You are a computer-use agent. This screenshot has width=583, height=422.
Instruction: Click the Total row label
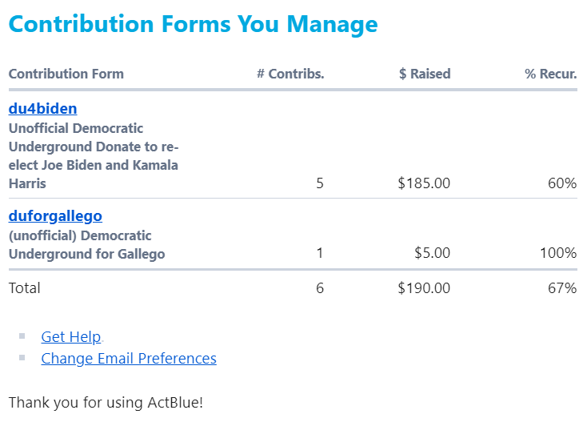tap(25, 288)
